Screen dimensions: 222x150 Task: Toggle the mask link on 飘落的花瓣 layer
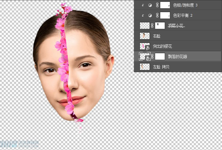tap(153, 56)
